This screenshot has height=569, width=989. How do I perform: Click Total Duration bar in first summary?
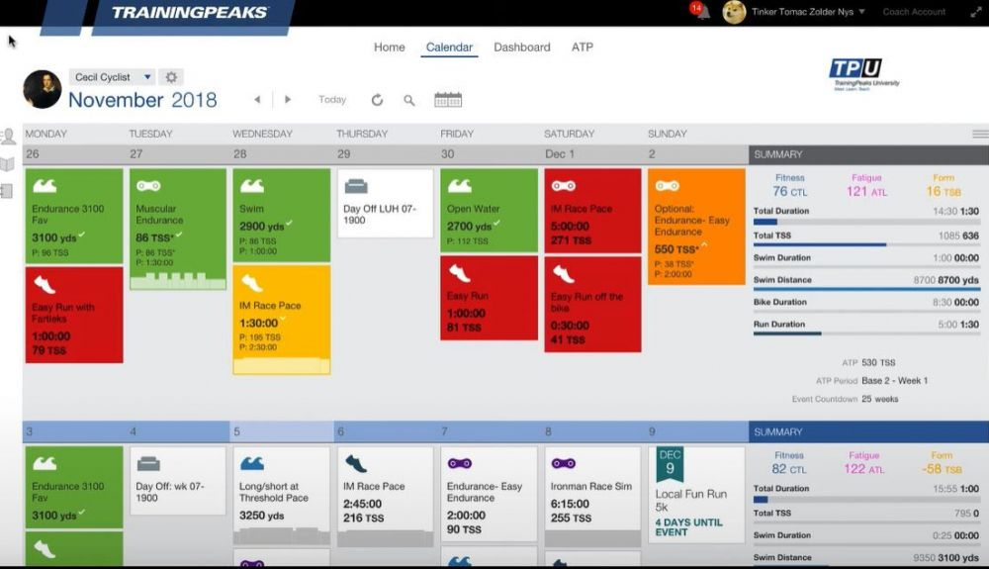tap(866, 222)
